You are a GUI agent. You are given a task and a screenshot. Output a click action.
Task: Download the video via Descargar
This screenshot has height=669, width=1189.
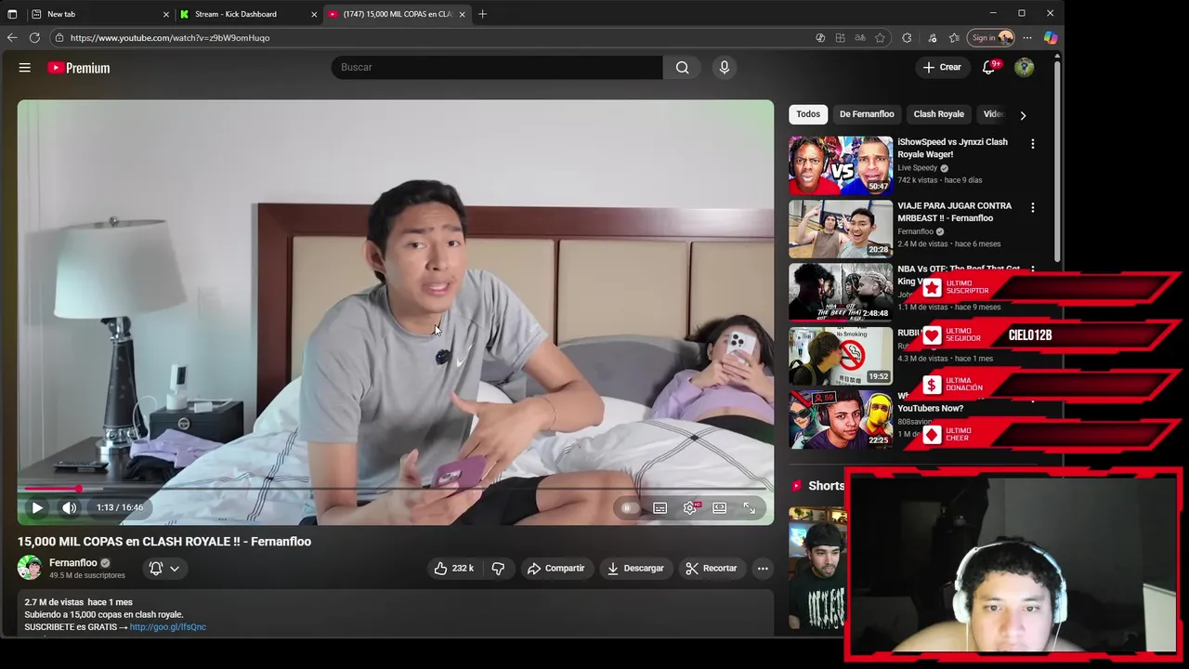(x=635, y=568)
